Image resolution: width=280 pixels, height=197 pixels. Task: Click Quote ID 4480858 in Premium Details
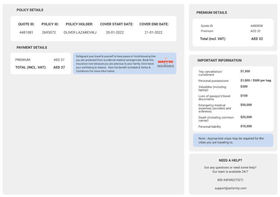pyautogui.click(x=257, y=26)
